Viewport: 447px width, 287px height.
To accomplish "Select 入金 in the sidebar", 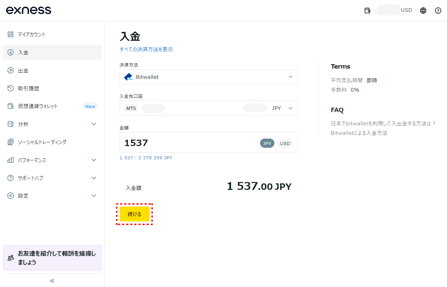I will tap(52, 52).
